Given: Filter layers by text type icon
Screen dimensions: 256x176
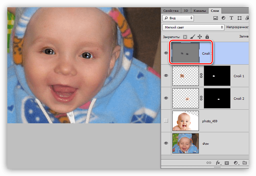Looking at the screenshot, I should [x=231, y=18].
